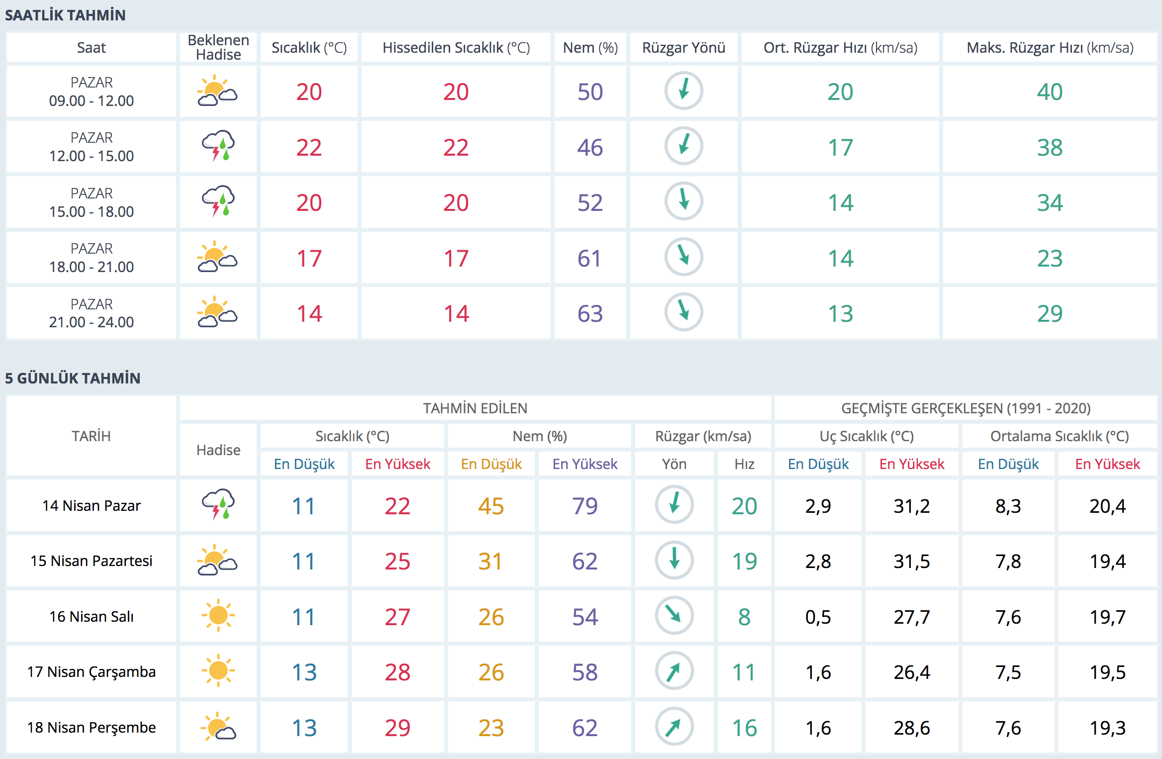Click the Rüzgar Yönü column header

click(x=683, y=47)
